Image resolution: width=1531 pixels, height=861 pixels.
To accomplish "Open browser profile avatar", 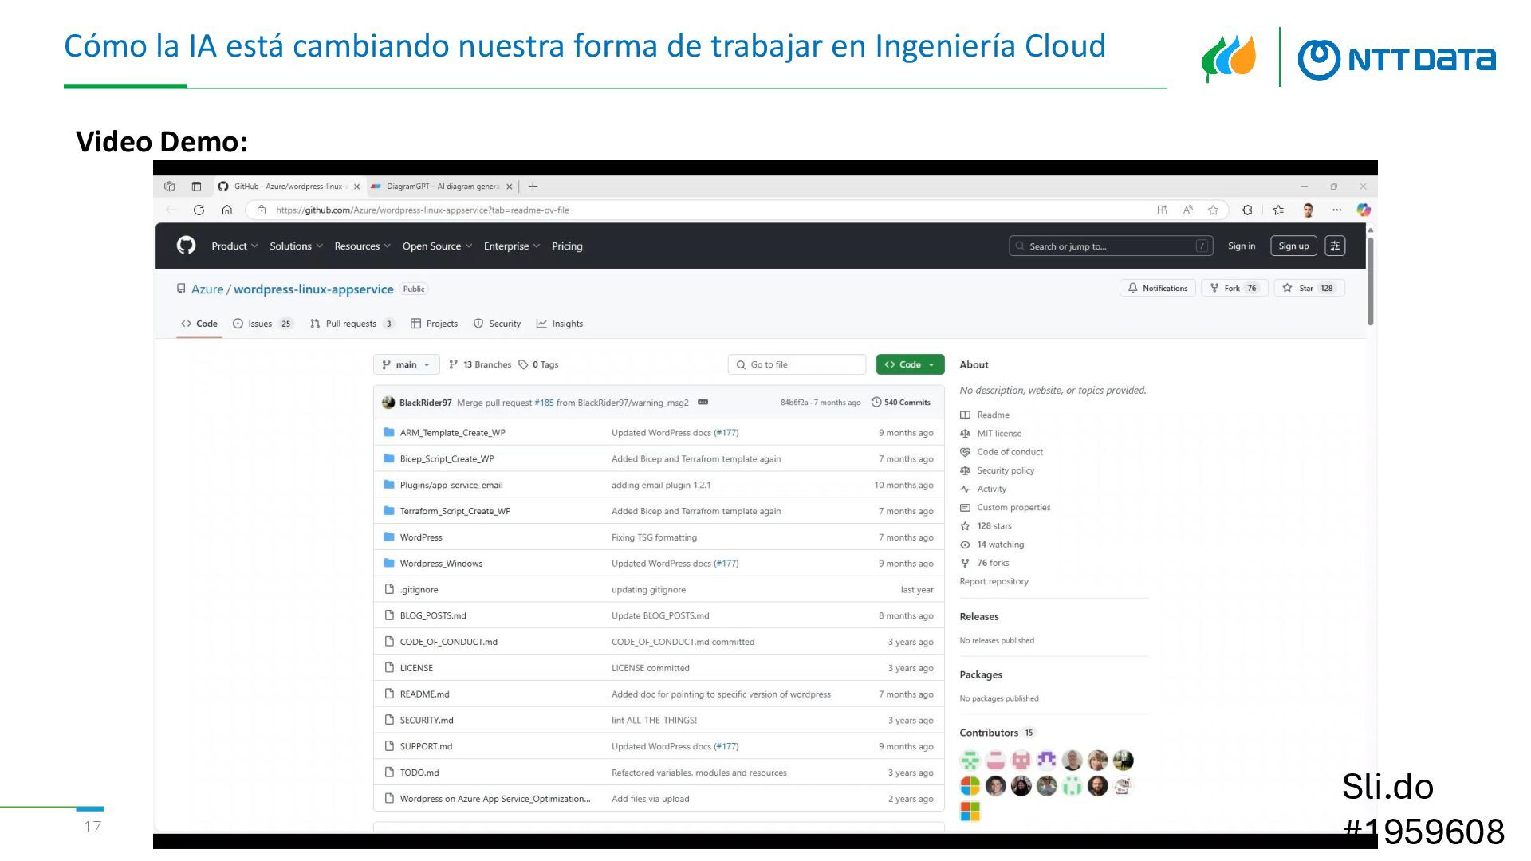I will (x=1308, y=210).
